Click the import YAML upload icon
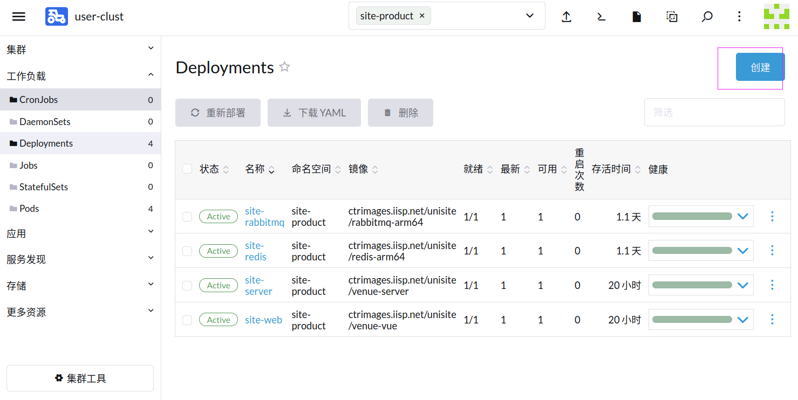 [x=566, y=17]
